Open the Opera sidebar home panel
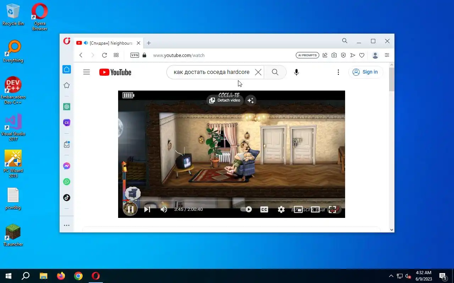This screenshot has width=454, height=283. click(x=67, y=69)
